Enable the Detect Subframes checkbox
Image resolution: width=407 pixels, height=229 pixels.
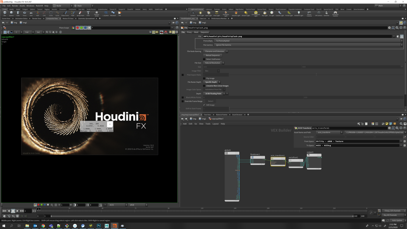tap(204, 59)
